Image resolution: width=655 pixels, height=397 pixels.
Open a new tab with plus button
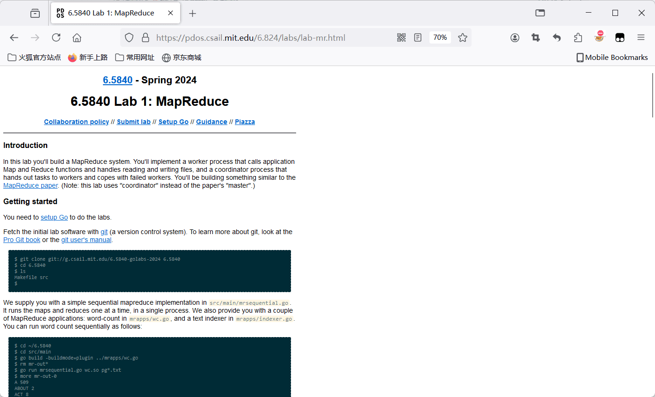[192, 13]
